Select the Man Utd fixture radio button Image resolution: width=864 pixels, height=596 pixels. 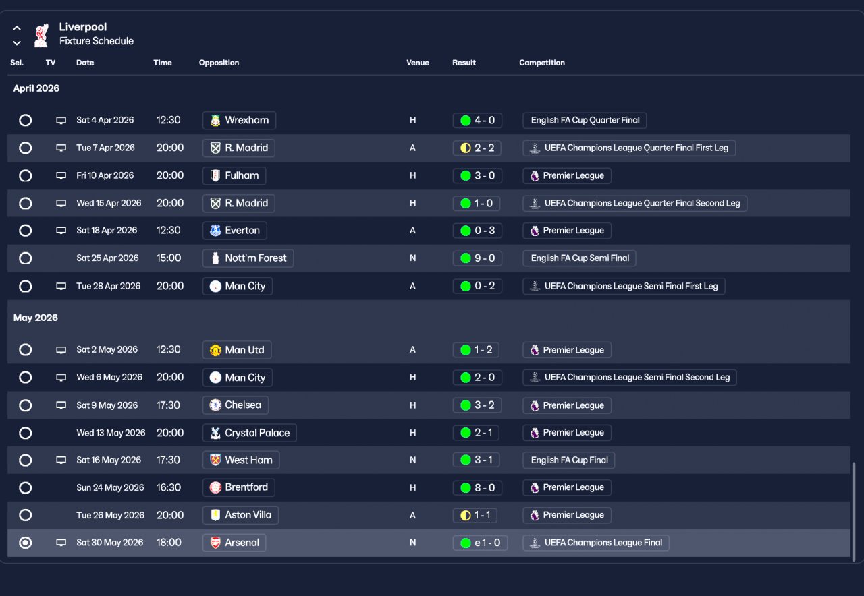click(25, 350)
